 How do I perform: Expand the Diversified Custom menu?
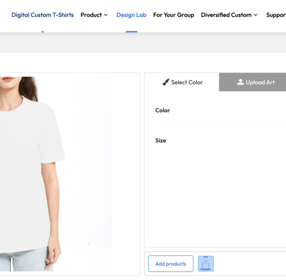pos(229,15)
